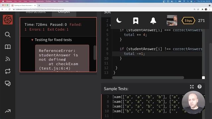Open the File menu

tap(15, 1)
